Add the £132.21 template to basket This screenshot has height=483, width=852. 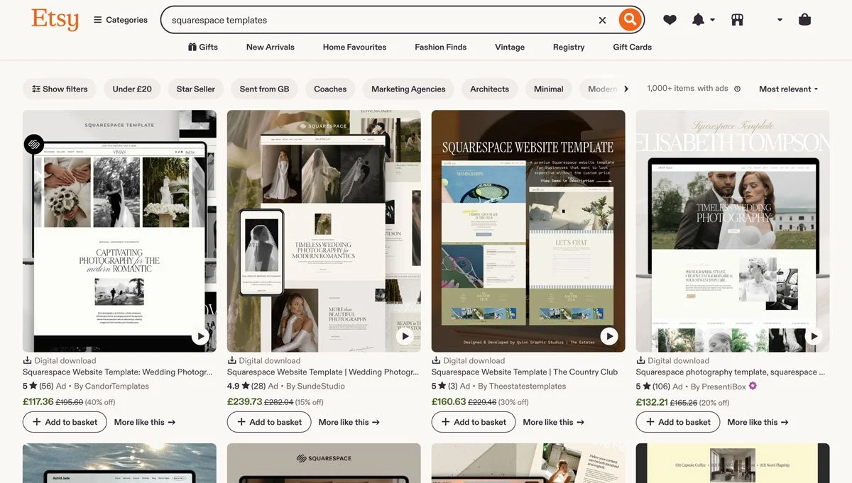tap(678, 422)
